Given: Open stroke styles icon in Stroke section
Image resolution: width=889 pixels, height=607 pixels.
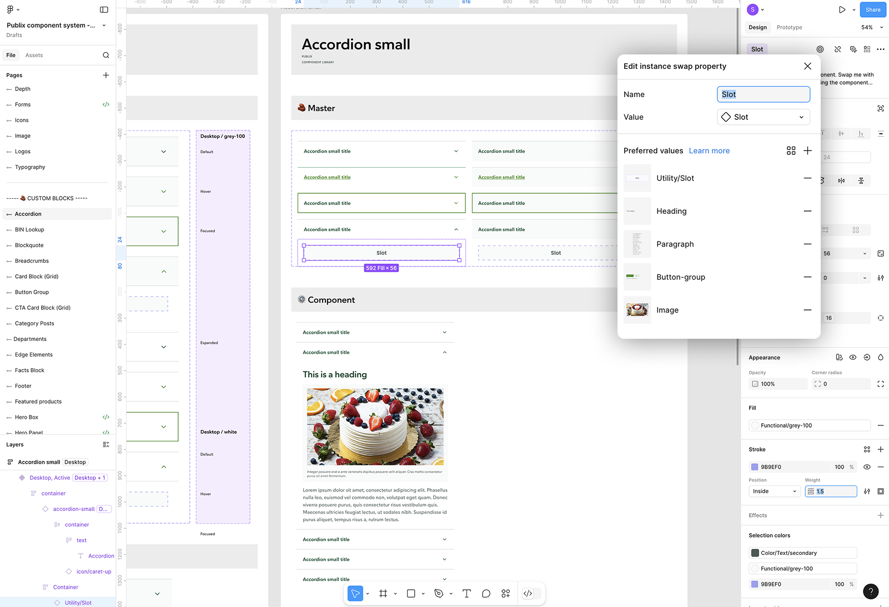Looking at the screenshot, I should pos(867,449).
